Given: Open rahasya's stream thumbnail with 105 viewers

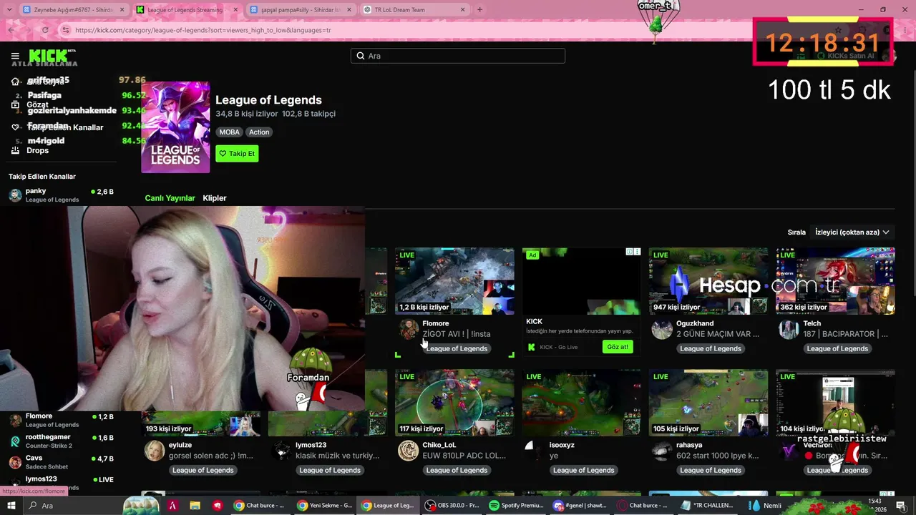Looking at the screenshot, I should coord(708,403).
